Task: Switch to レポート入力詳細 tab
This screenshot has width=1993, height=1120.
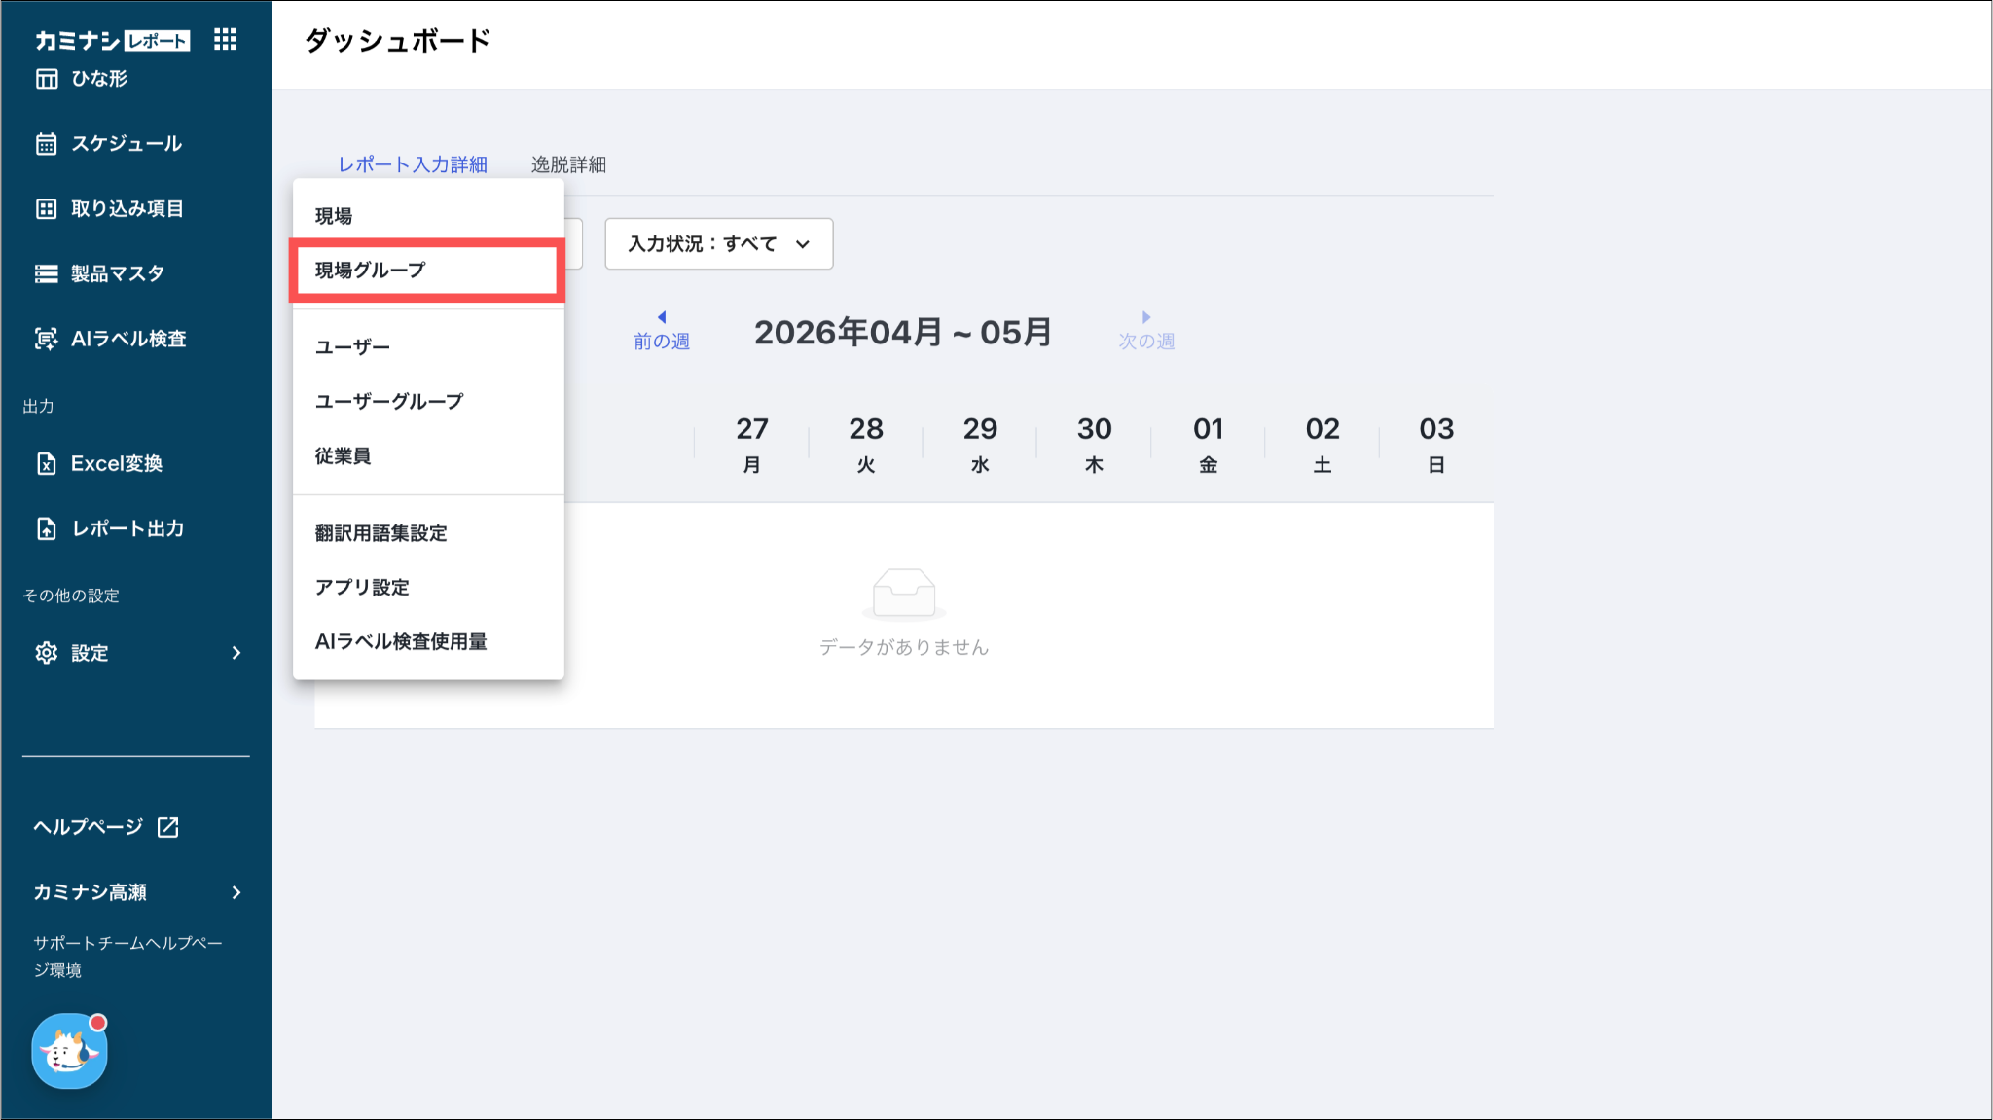Action: click(x=413, y=164)
